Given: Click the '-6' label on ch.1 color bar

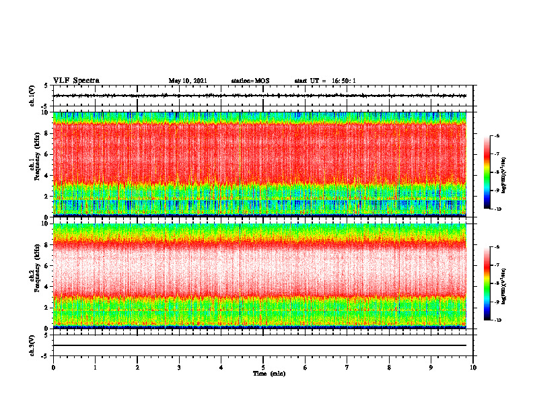Looking at the screenshot, I should pyautogui.click(x=497, y=136).
